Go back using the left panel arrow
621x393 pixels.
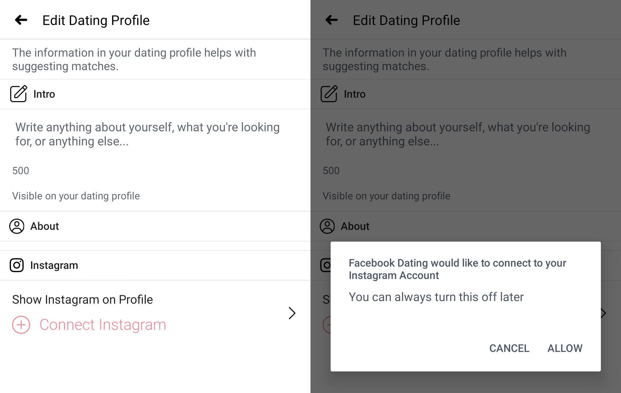tap(21, 20)
